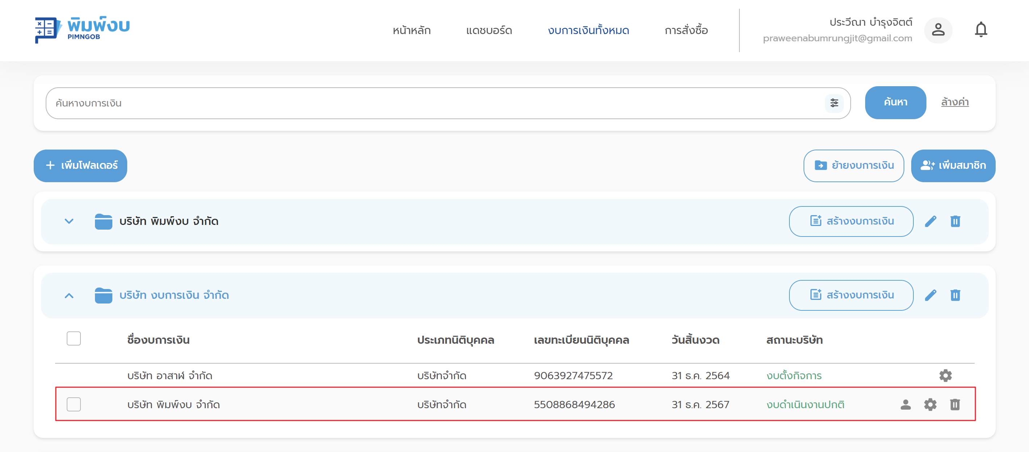Screen dimensions: 1029x452
Task: Check the box for 5508868494286 row
Action: [74, 404]
